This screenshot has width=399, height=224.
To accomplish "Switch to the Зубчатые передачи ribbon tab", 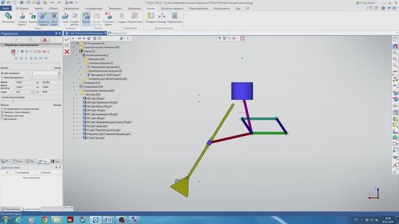I will pos(172,8).
